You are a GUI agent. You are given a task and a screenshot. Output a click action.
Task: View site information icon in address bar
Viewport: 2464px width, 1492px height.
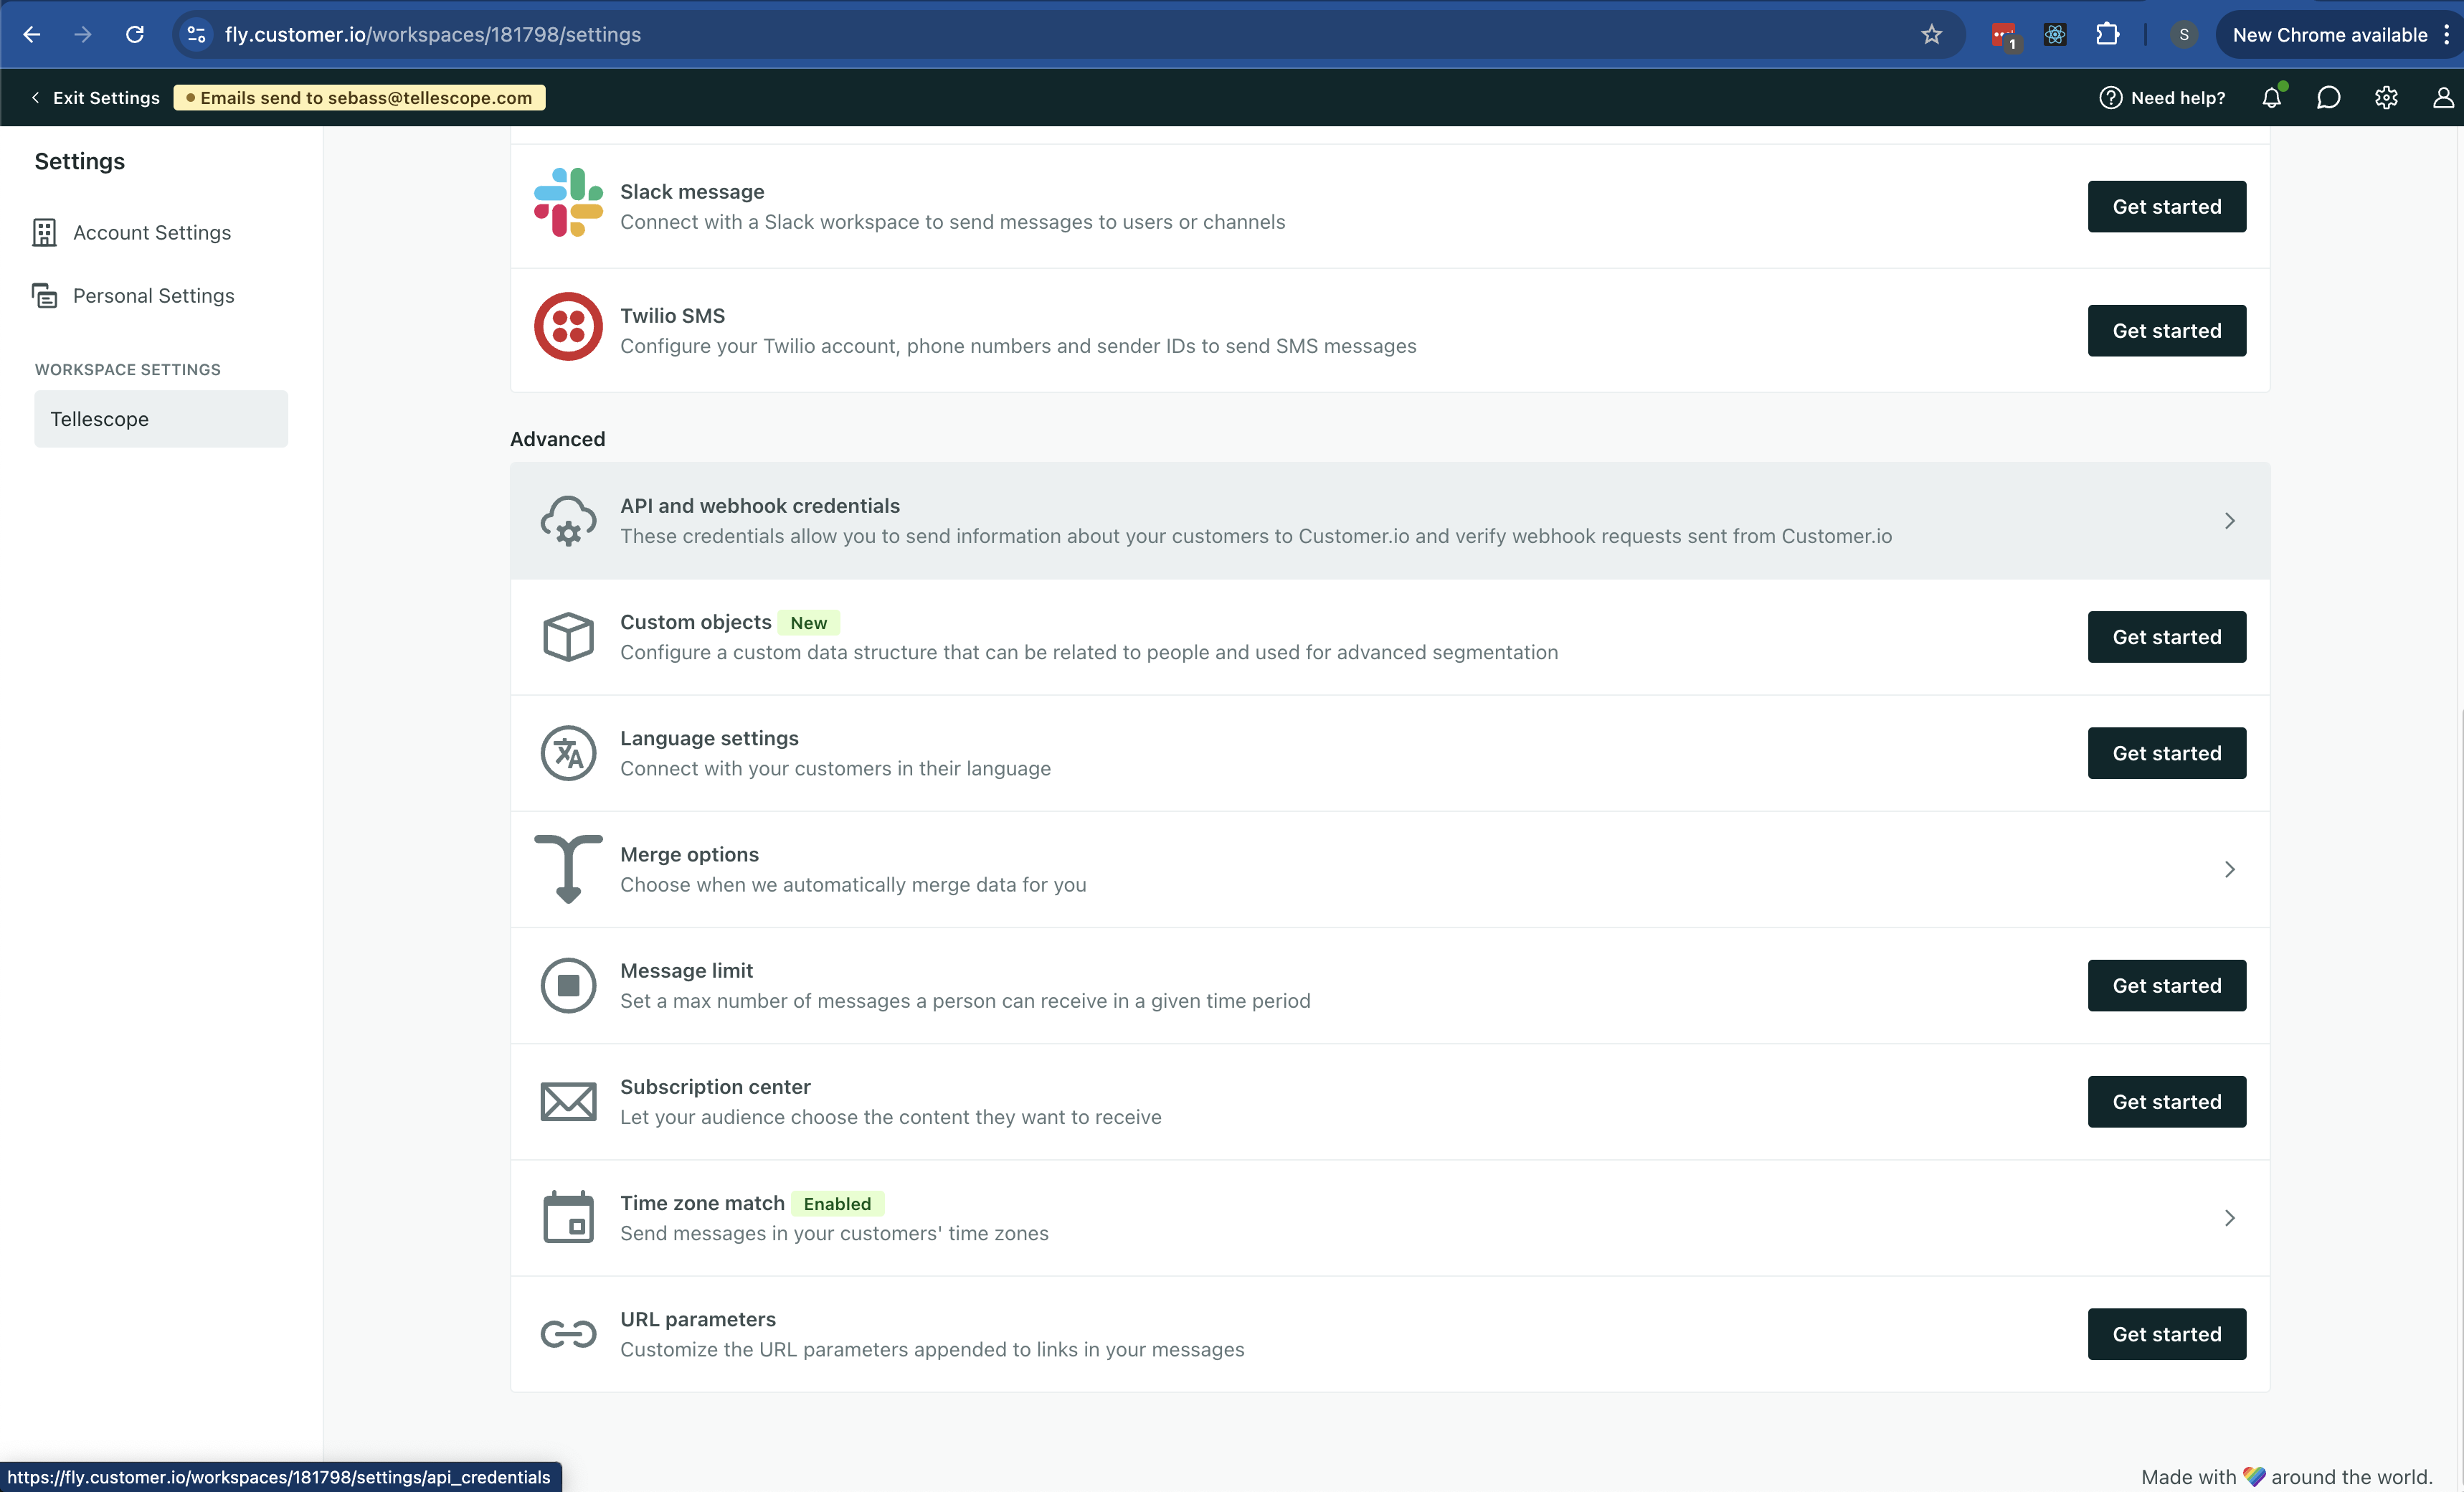[x=197, y=35]
